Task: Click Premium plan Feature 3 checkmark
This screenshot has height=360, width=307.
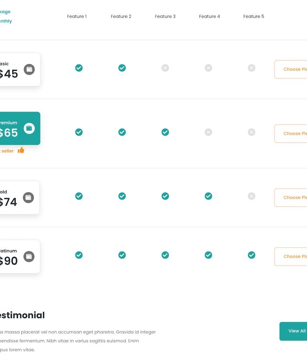Action: click(x=165, y=132)
